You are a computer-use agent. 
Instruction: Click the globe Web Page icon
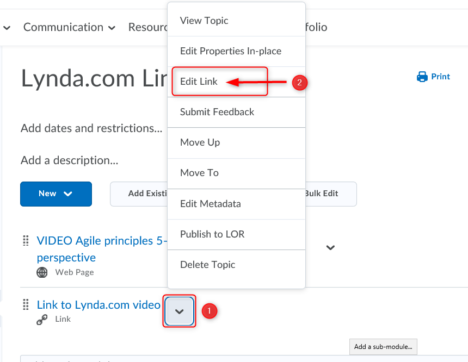point(42,272)
